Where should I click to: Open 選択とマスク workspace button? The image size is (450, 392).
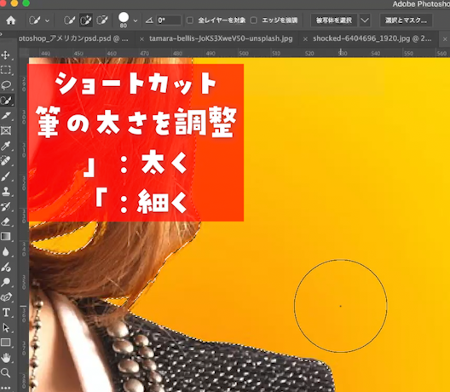point(406,20)
